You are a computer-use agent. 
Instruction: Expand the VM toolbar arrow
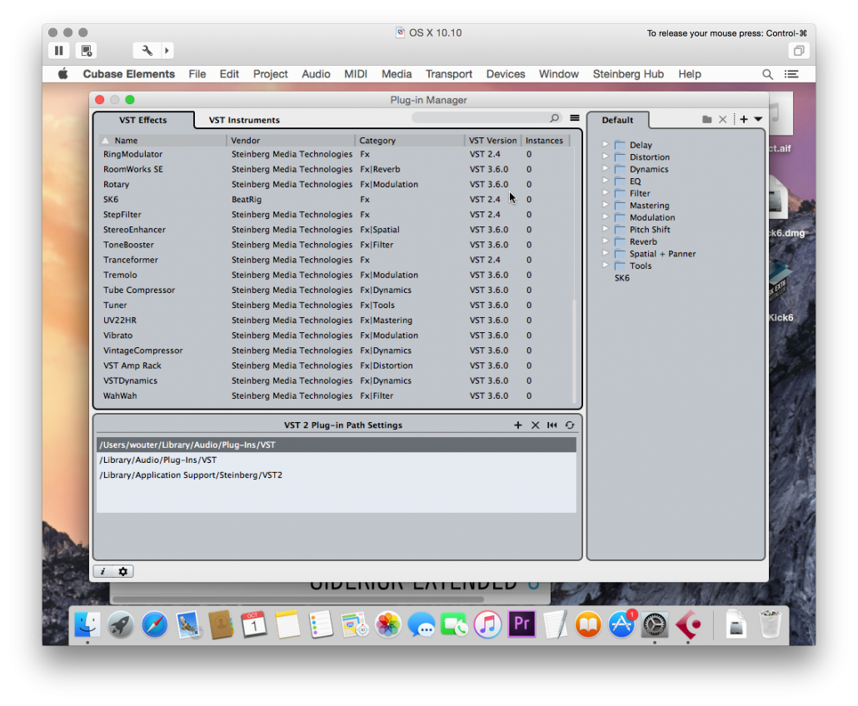coord(167,50)
